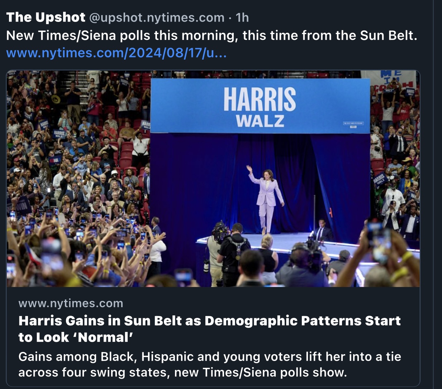Click the 'across four swing states' description line
442x389 pixels.
tap(182, 372)
